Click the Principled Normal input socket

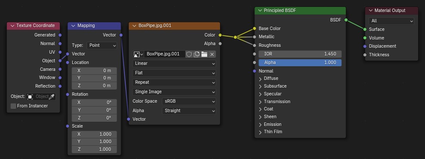coord(254,71)
